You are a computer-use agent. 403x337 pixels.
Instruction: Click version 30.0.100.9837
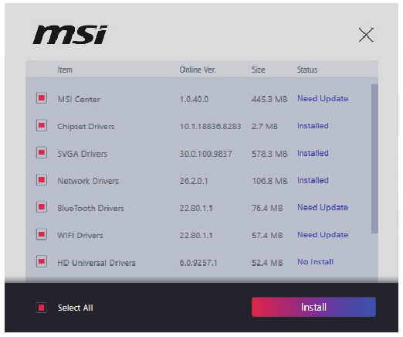click(x=206, y=154)
